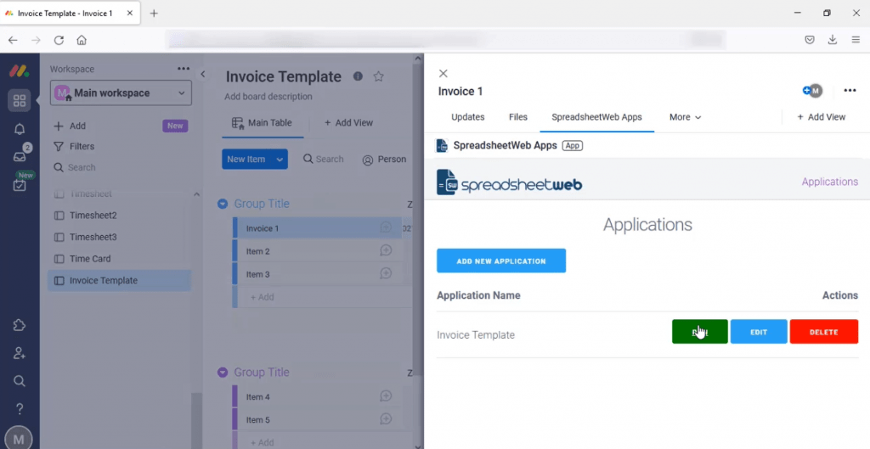Select the Item 4 row
This screenshot has width=870, height=449.
(x=316, y=397)
